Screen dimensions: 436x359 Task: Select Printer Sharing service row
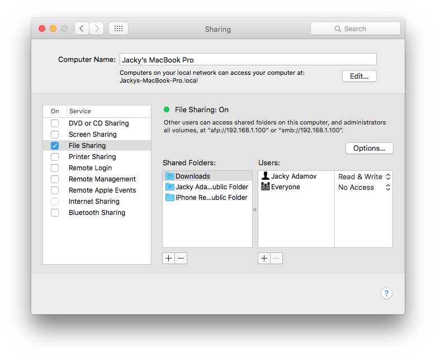pyautogui.click(x=92, y=157)
